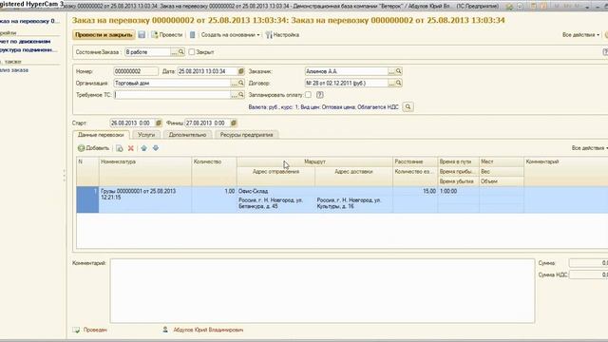Click the Проведен status icon at bottom
This screenshot has height=342, width=608.
[76, 330]
